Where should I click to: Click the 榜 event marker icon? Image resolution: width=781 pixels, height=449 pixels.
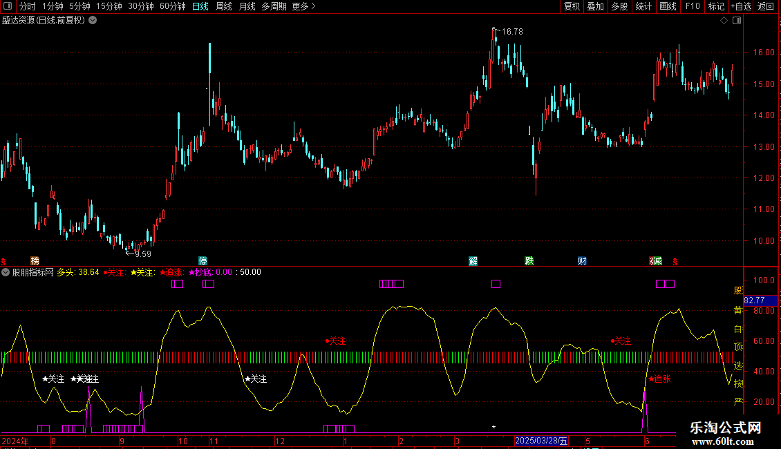click(x=35, y=261)
